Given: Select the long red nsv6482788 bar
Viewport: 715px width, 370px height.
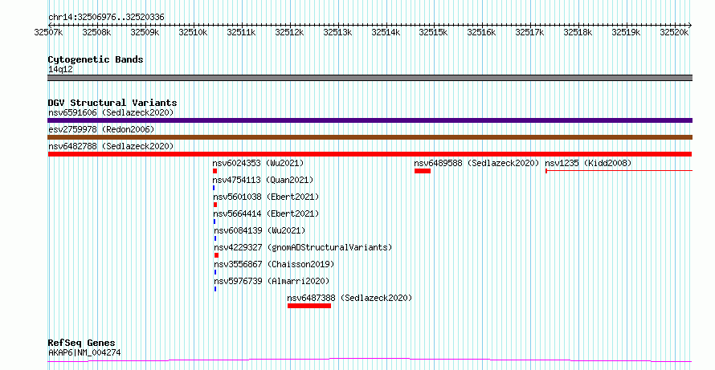Looking at the screenshot, I should coord(370,154).
